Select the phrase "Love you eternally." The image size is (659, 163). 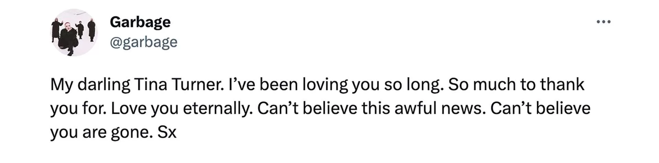pyautogui.click(x=182, y=109)
